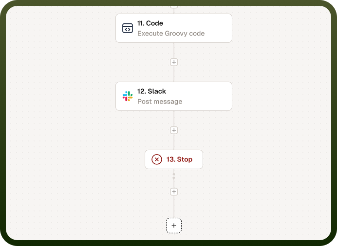Image resolution: width=337 pixels, height=246 pixels.
Task: Click connector line below the Code card
Action: point(174,51)
